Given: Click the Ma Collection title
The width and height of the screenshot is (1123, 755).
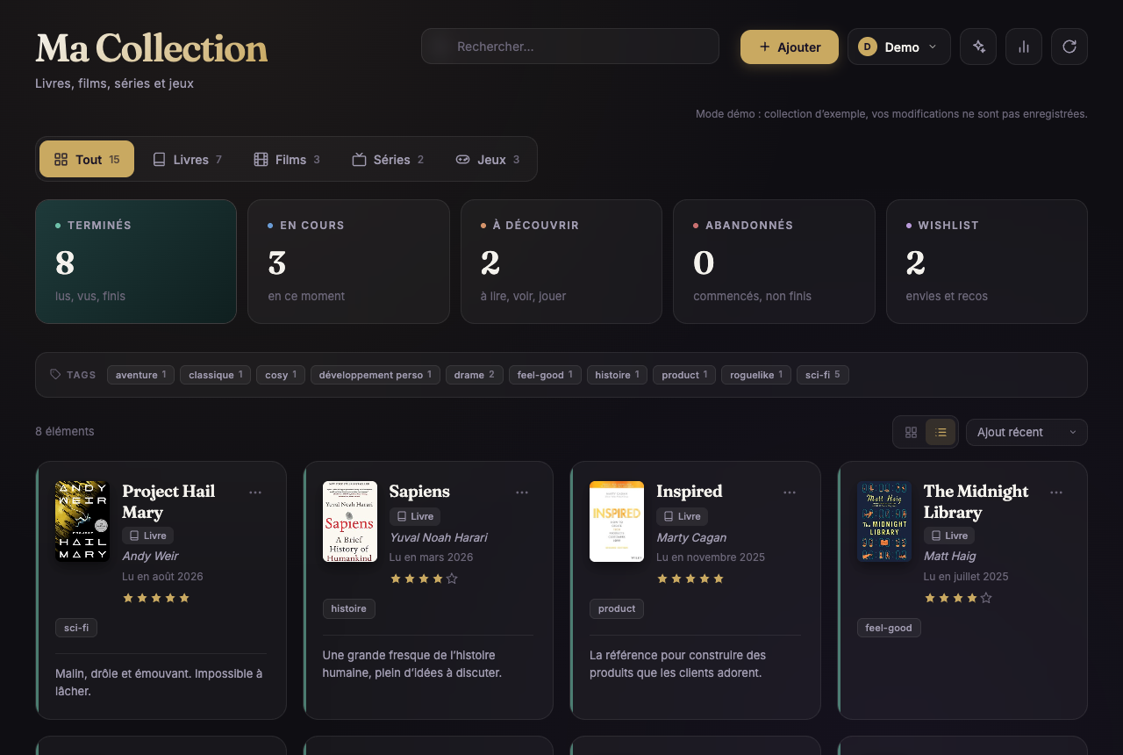Looking at the screenshot, I should coord(152,48).
